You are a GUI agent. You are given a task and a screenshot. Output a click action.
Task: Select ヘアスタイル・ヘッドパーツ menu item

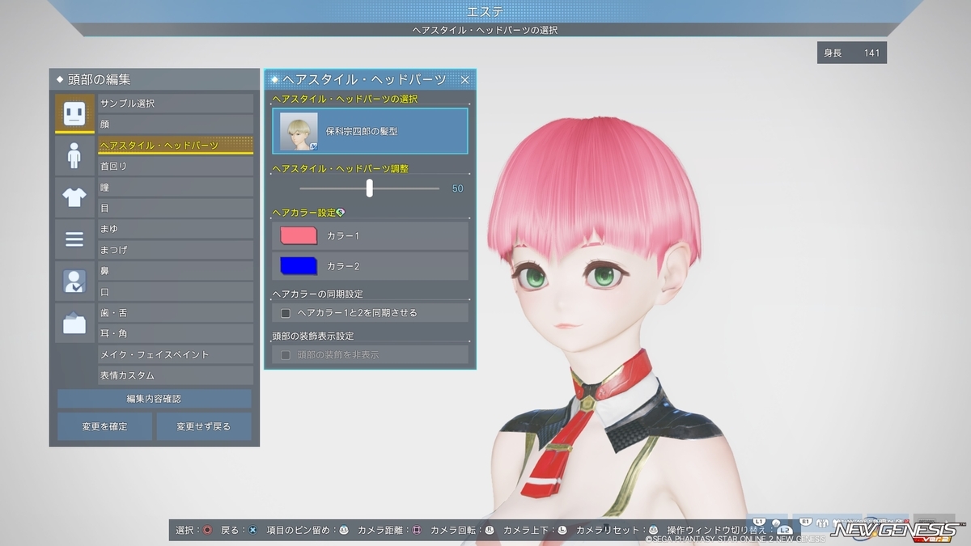176,146
